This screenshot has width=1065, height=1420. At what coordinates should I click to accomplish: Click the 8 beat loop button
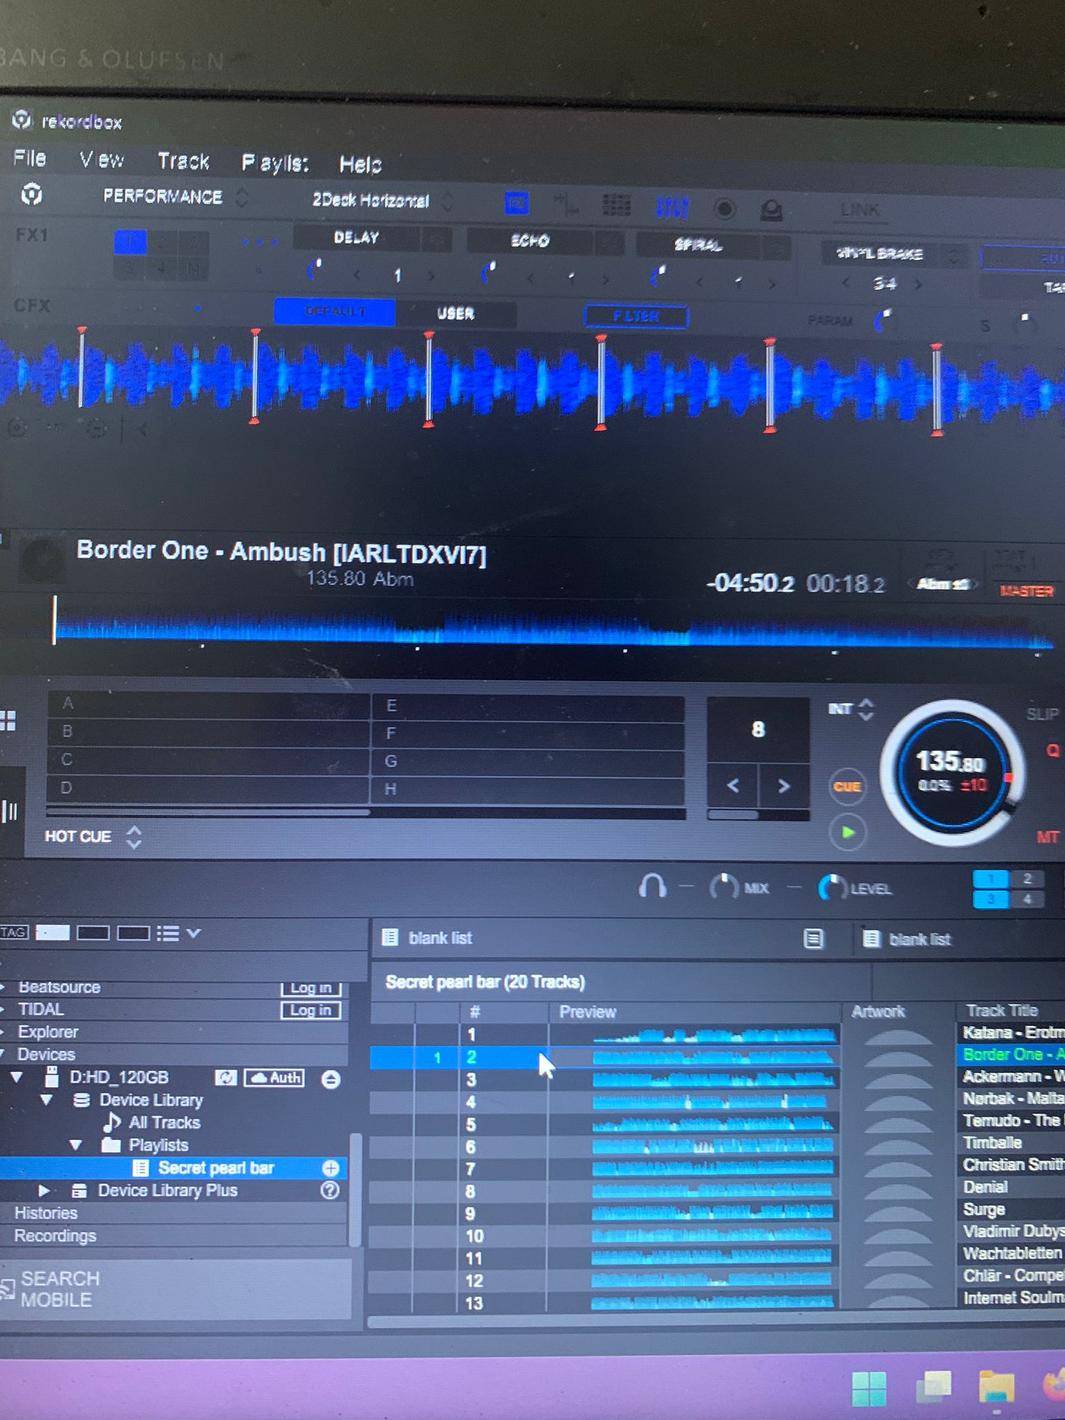(x=758, y=729)
